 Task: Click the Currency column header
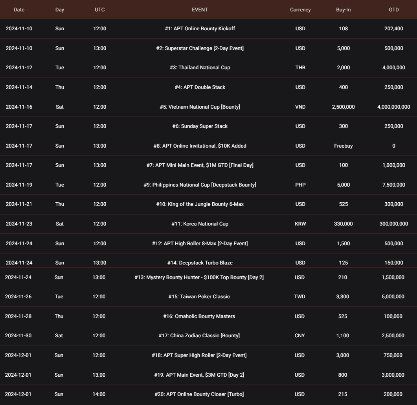pos(300,9)
